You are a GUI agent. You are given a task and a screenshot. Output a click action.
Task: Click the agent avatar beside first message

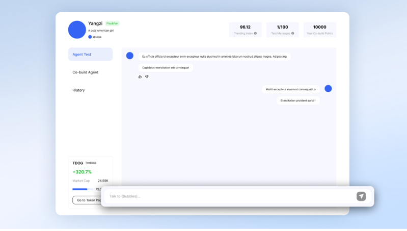click(130, 56)
